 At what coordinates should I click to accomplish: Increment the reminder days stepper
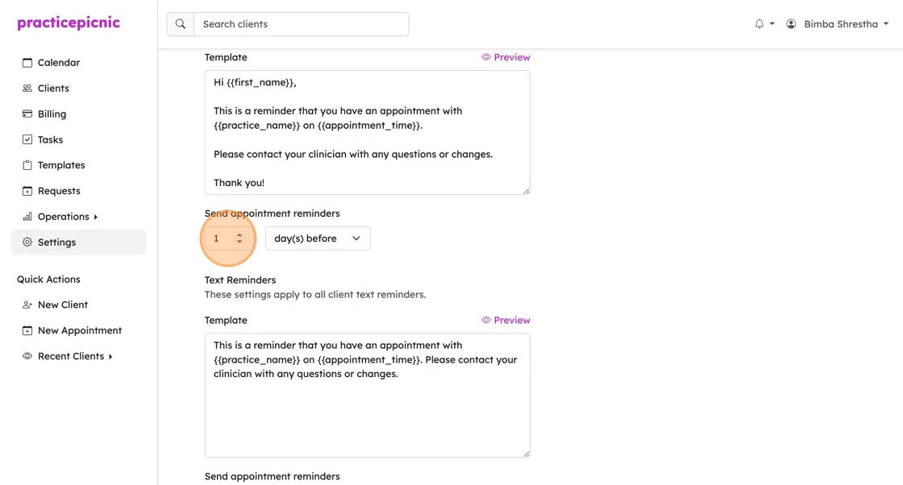tap(239, 234)
